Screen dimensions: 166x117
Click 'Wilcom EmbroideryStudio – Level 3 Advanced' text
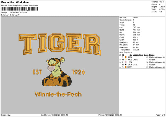click(x=20, y=6)
